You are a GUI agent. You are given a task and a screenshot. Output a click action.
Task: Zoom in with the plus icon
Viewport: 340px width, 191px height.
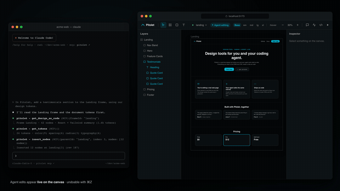[x=297, y=25]
